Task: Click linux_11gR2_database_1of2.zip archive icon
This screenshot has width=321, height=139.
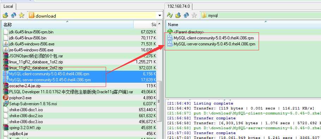Action: [6, 62]
